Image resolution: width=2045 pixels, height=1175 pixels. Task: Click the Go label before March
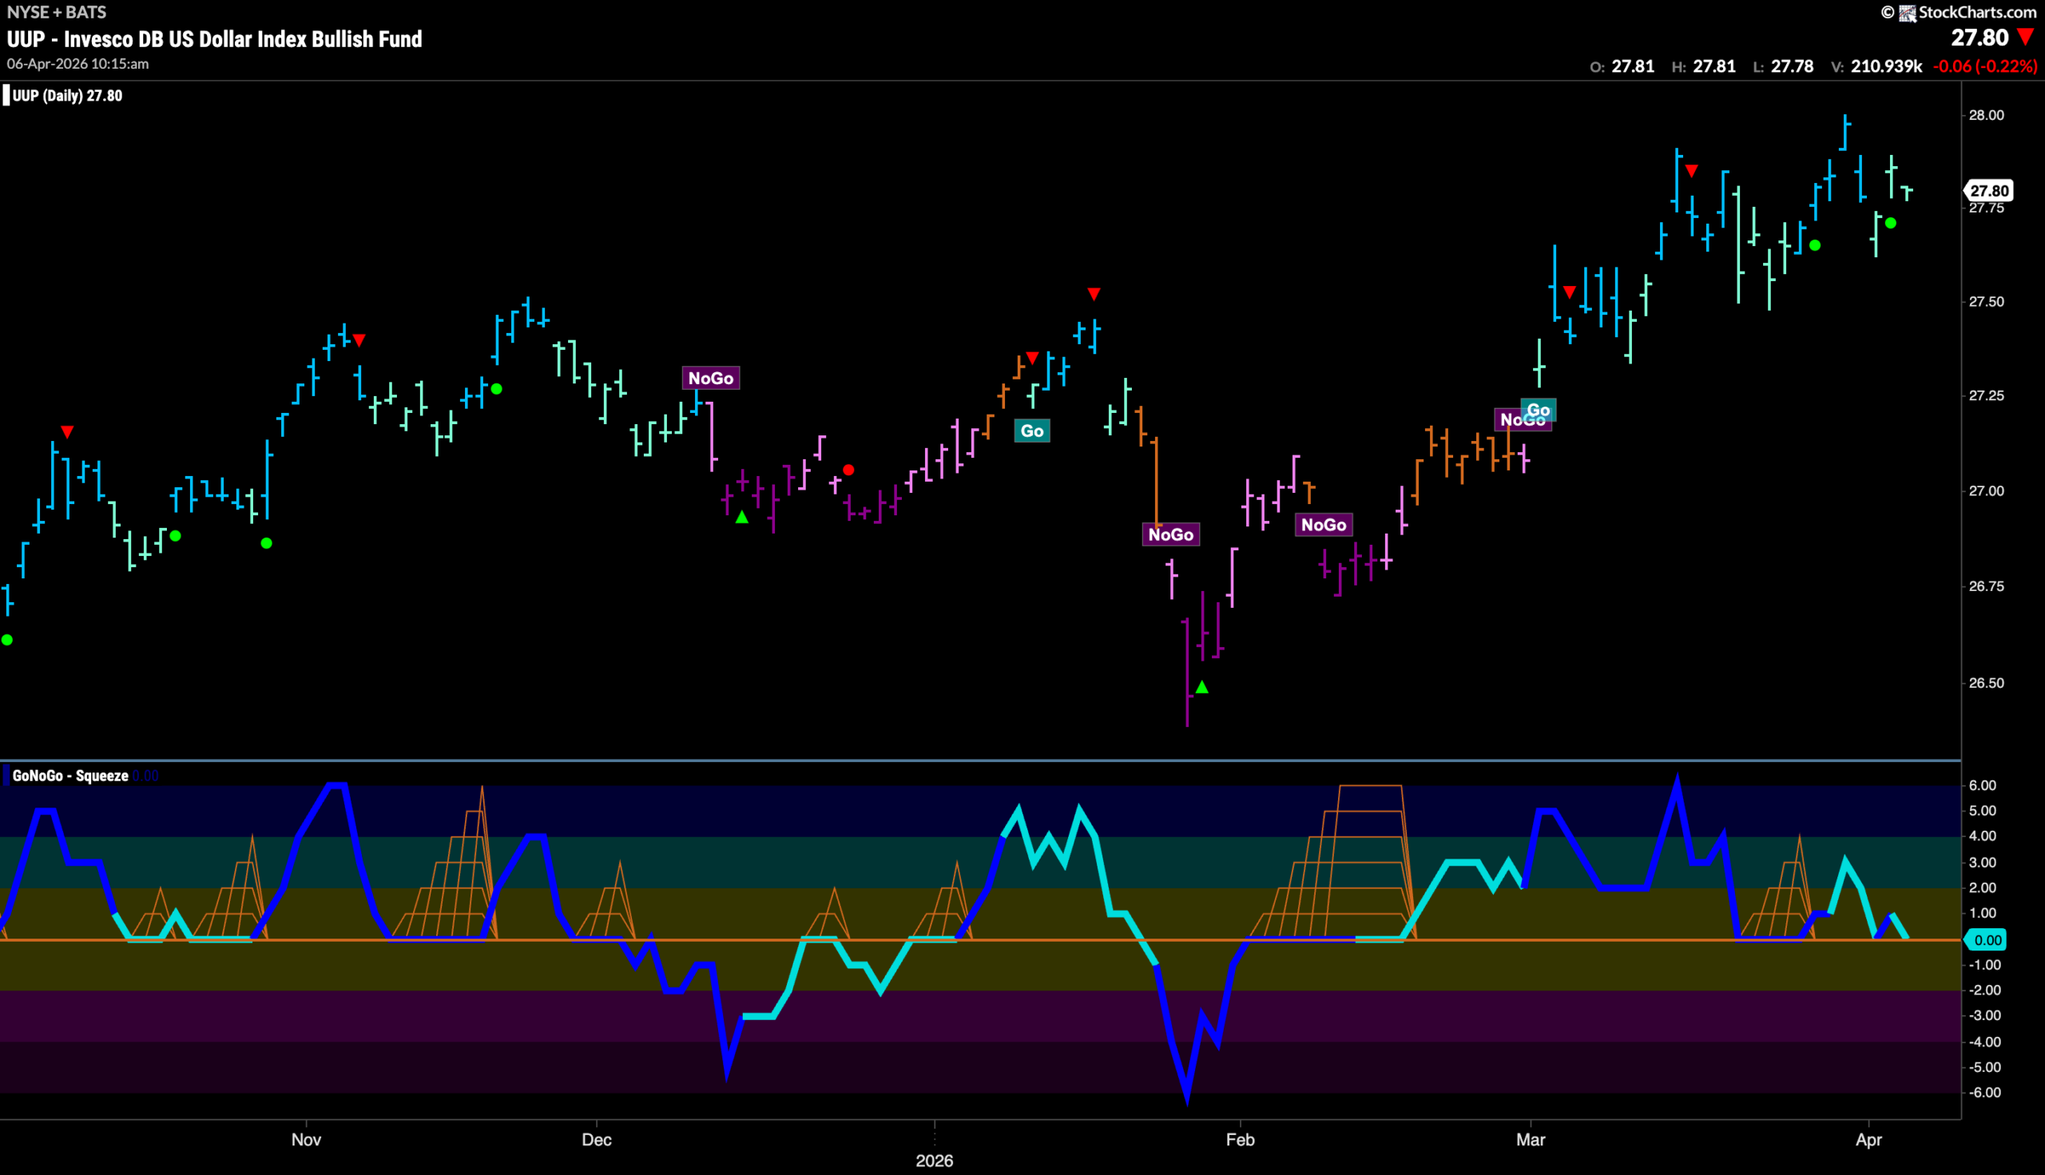[1539, 410]
